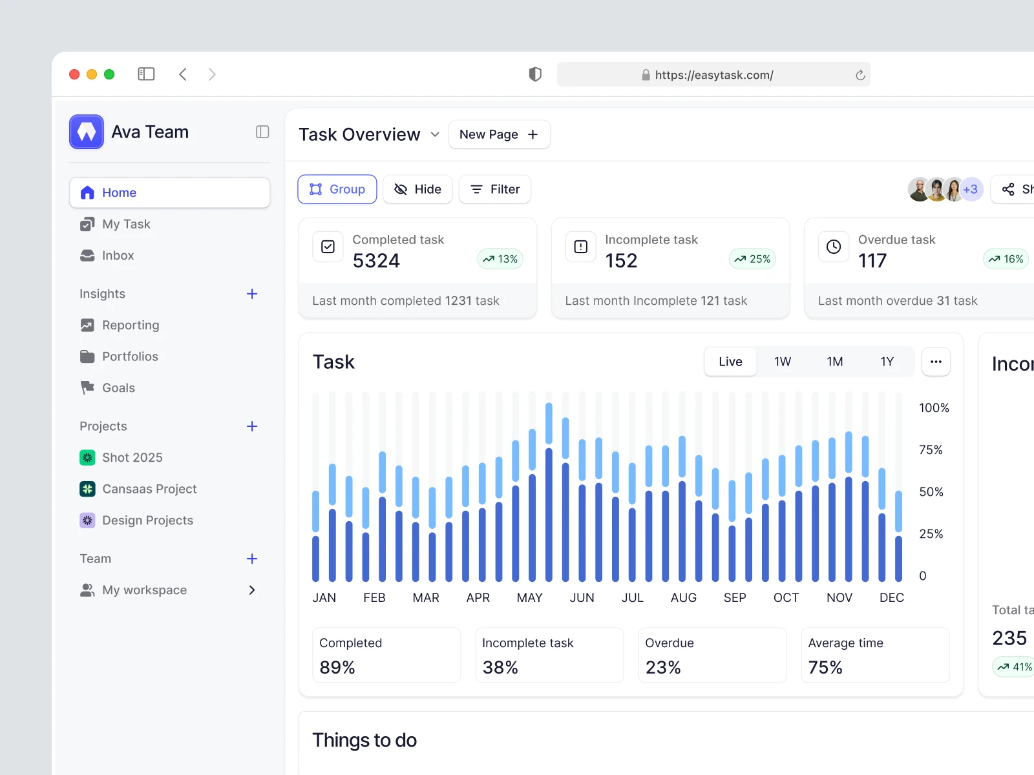Toggle the browser sidebar icon
Viewport: 1034px width, 775px height.
pos(146,74)
